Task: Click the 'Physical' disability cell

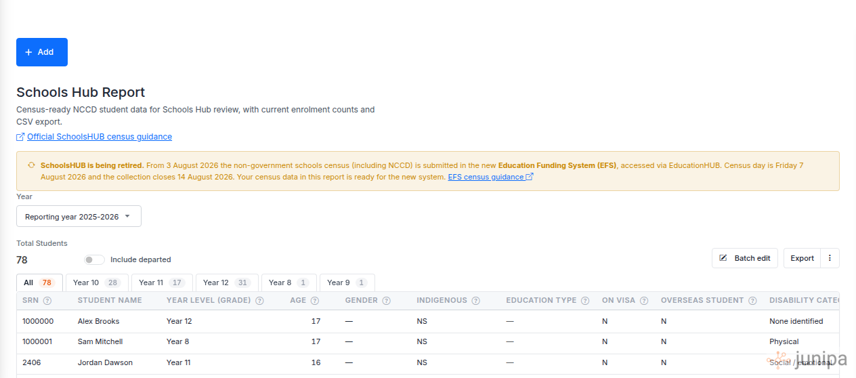Action: 784,342
